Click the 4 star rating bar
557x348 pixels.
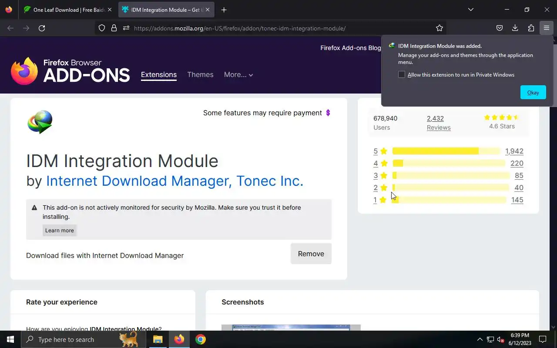449,163
